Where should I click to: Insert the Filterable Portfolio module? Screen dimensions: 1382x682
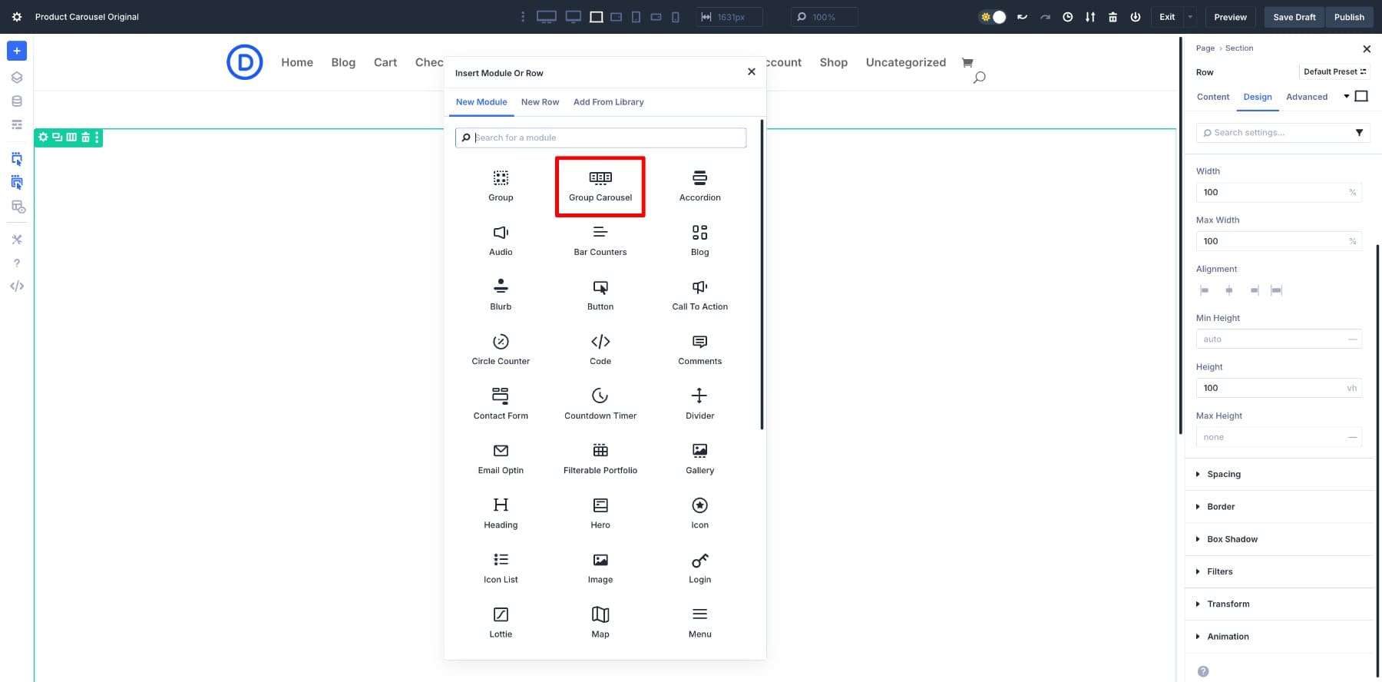600,459
